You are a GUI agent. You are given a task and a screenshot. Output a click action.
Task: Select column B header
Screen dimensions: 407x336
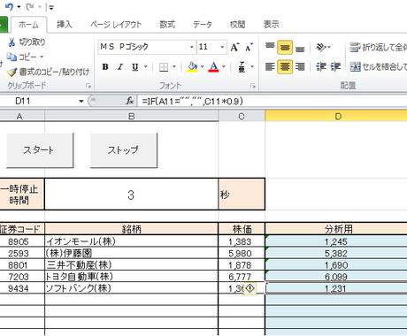[132, 117]
